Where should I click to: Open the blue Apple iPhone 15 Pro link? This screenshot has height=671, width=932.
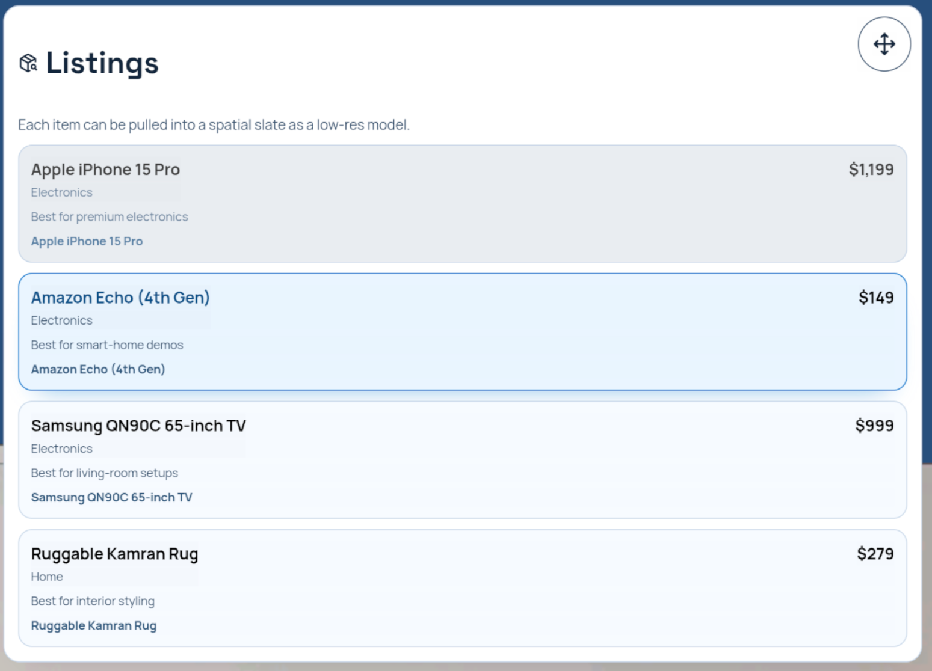coord(87,241)
